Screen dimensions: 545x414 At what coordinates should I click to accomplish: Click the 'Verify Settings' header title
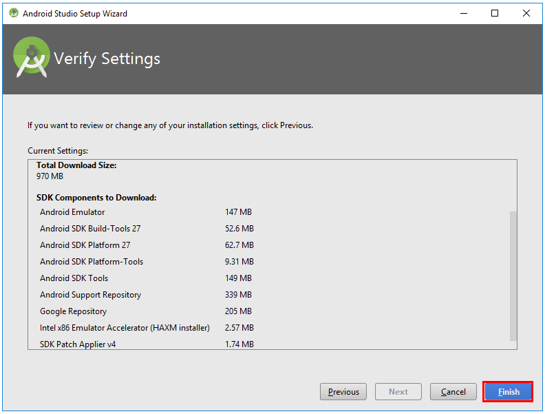[x=107, y=59]
